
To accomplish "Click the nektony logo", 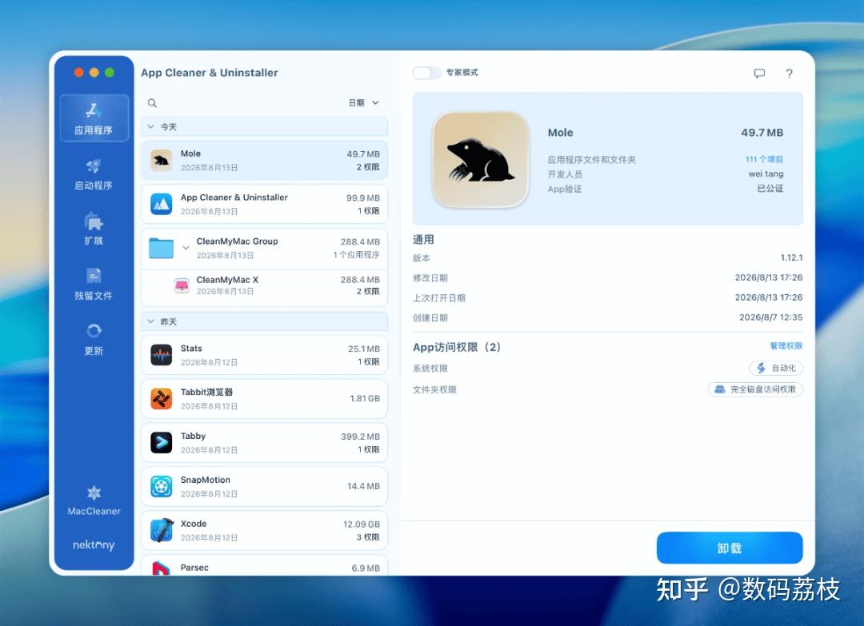I will (x=94, y=545).
